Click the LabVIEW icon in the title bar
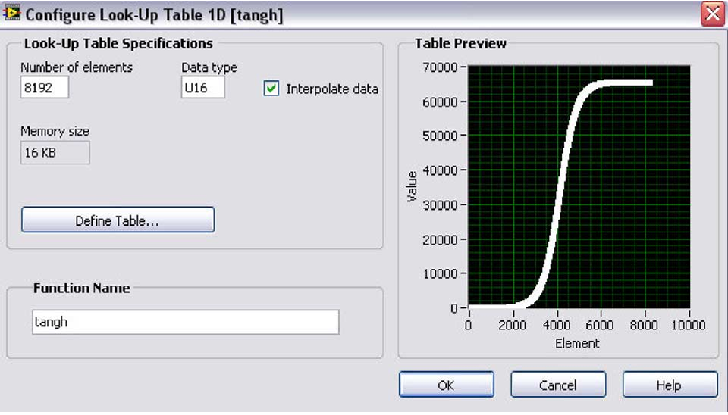The width and height of the screenshot is (728, 415). (x=12, y=13)
